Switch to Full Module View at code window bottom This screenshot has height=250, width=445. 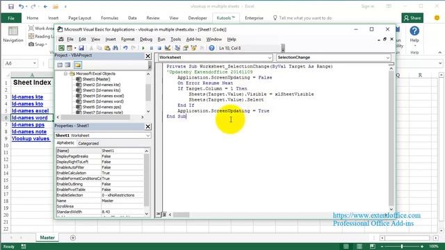tap(164, 215)
